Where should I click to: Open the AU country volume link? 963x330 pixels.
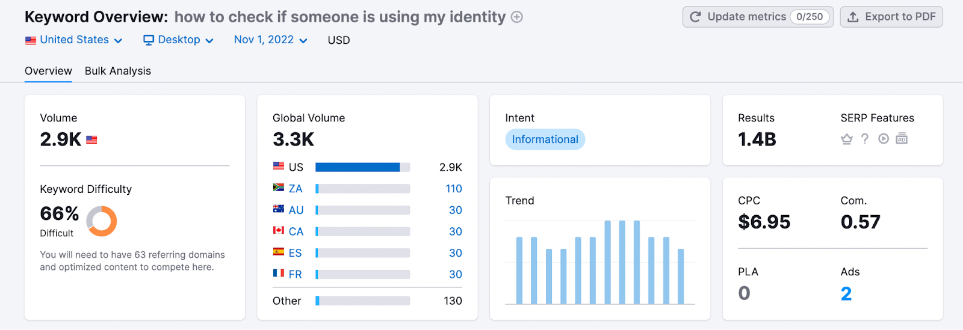coord(296,210)
